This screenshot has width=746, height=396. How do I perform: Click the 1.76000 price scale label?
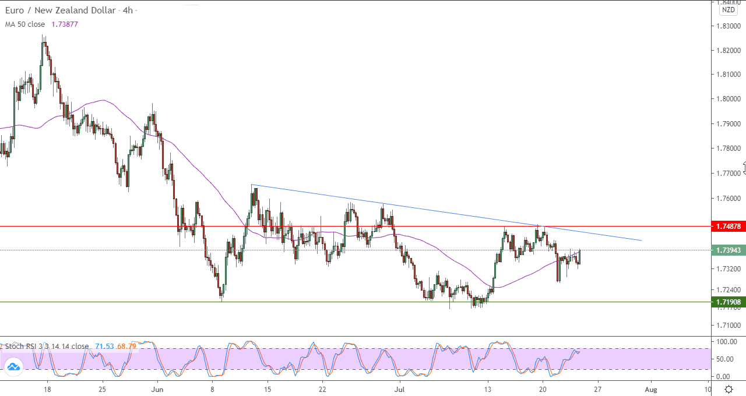[x=730, y=199]
